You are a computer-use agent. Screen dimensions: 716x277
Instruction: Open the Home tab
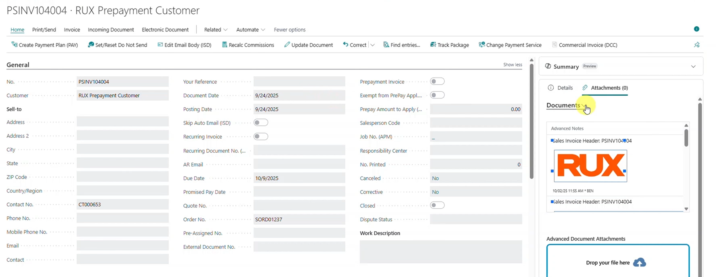coord(17,29)
